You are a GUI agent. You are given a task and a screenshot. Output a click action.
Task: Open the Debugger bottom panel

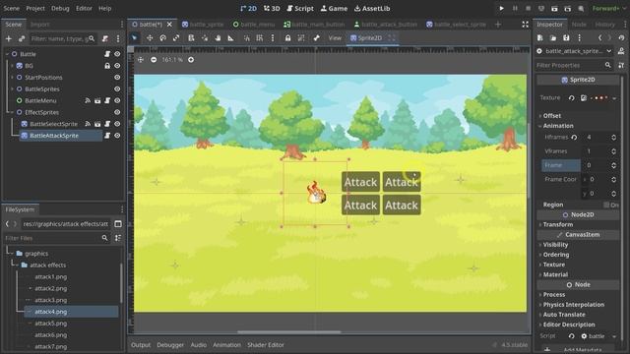(x=170, y=345)
